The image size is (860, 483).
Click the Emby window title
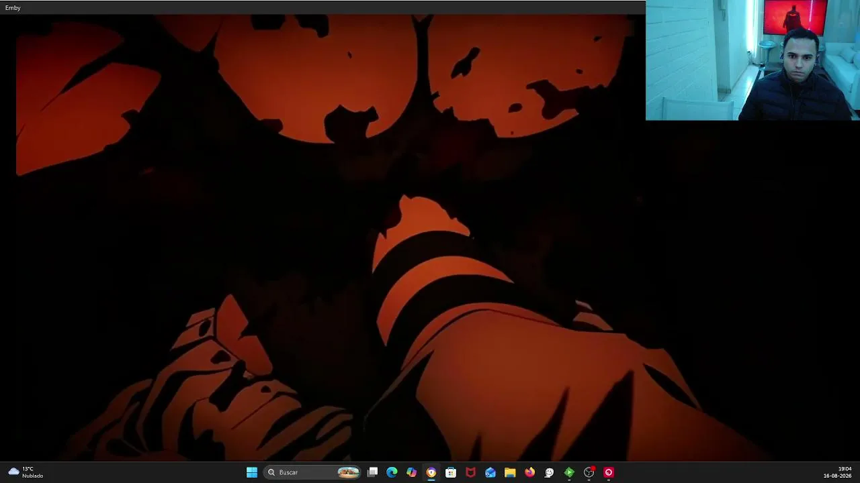pos(13,7)
